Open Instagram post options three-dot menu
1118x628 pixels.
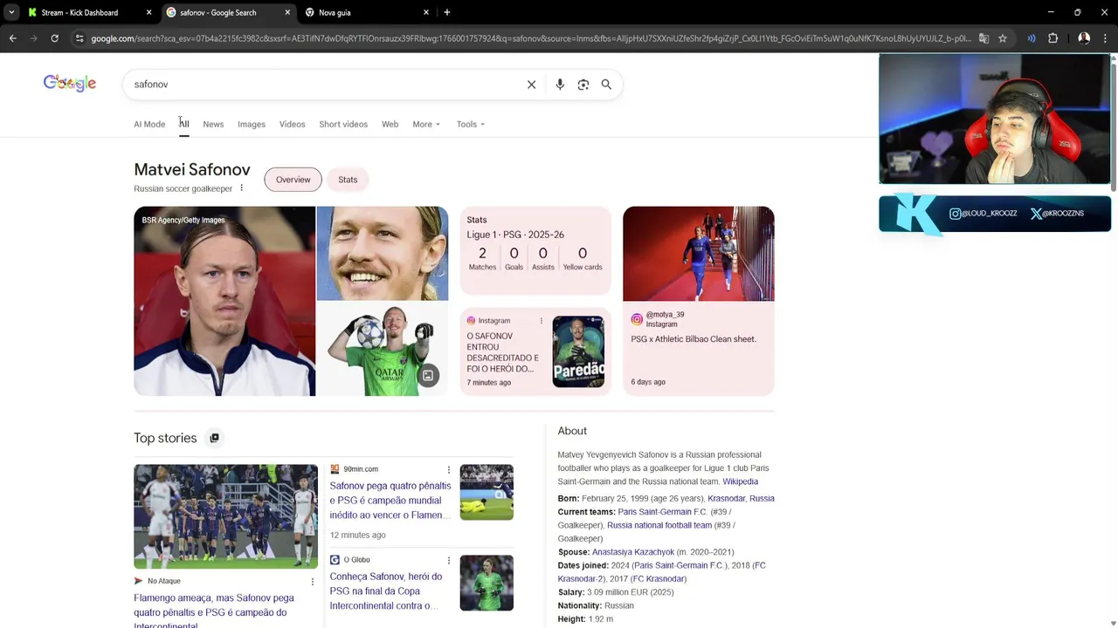pyautogui.click(x=541, y=321)
